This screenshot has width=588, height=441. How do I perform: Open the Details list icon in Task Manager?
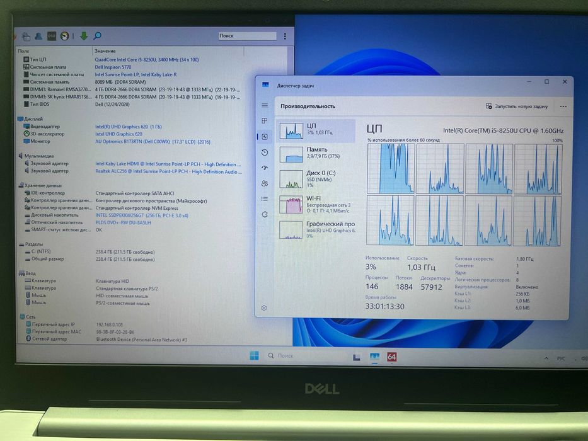coord(265,198)
